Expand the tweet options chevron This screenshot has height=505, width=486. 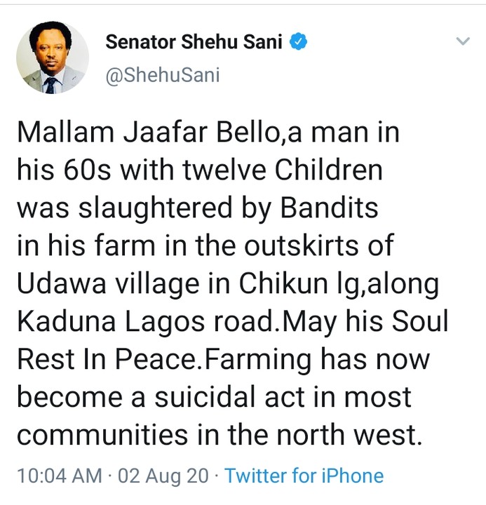pyautogui.click(x=462, y=42)
